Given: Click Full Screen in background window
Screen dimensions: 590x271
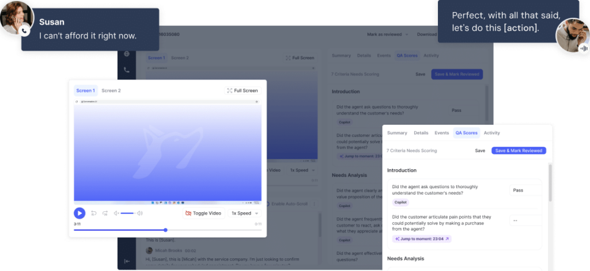Looking at the screenshot, I should (x=300, y=58).
